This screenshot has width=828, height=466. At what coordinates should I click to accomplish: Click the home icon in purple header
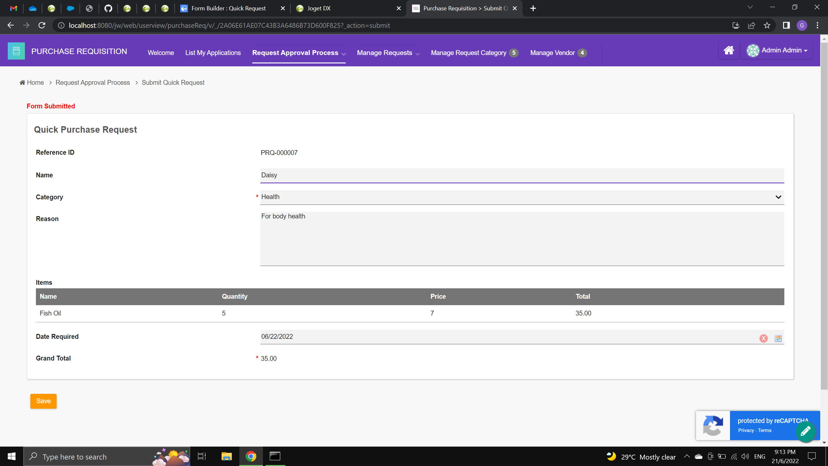728,50
